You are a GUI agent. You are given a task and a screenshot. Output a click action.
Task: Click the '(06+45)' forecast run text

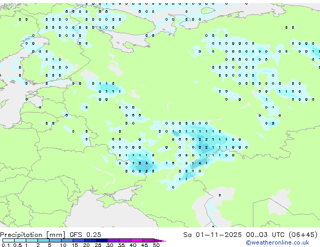(303, 235)
